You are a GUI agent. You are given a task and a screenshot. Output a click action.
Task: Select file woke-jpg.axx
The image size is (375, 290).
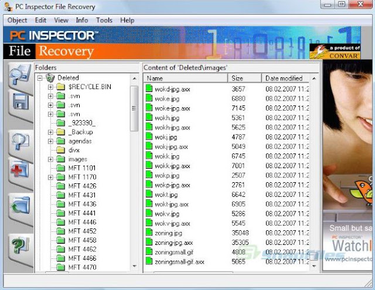[172, 108]
